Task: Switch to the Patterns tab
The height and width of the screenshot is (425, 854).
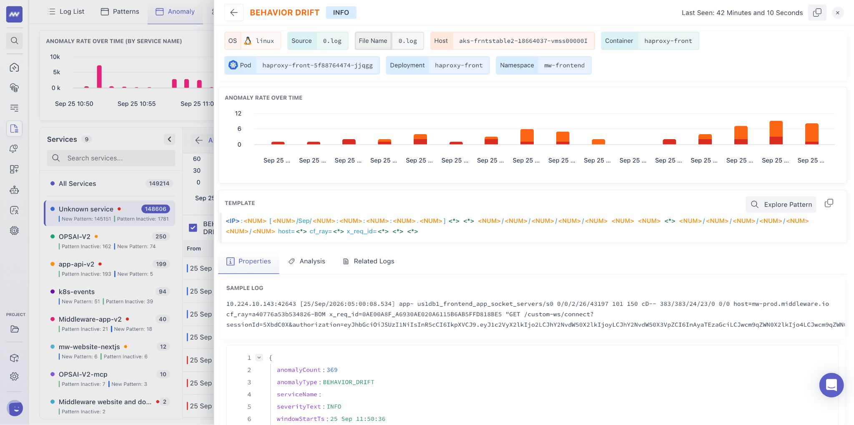Action: tap(120, 12)
